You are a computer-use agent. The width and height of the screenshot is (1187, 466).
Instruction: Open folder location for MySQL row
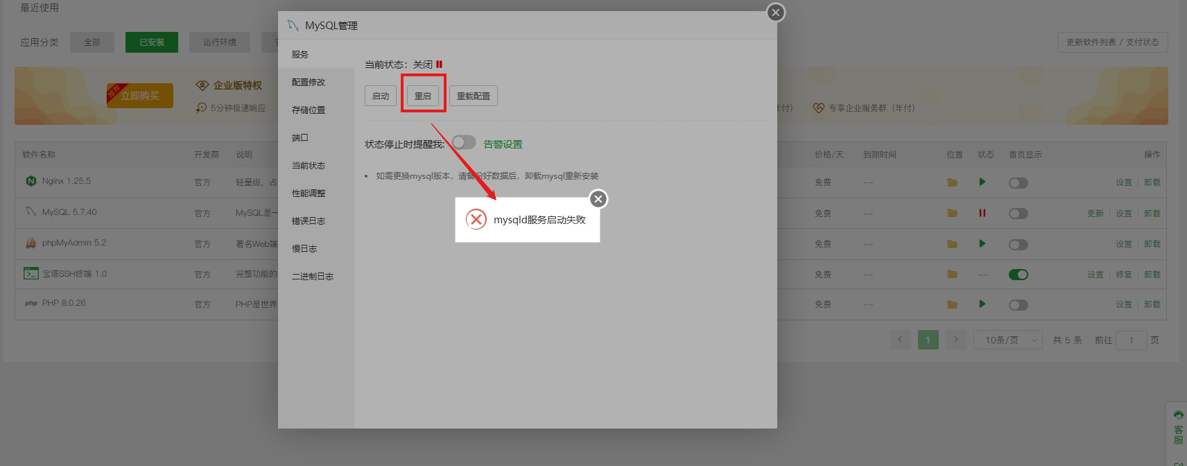[952, 213]
